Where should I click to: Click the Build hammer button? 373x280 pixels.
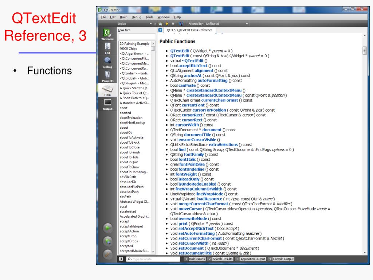pos(108,254)
